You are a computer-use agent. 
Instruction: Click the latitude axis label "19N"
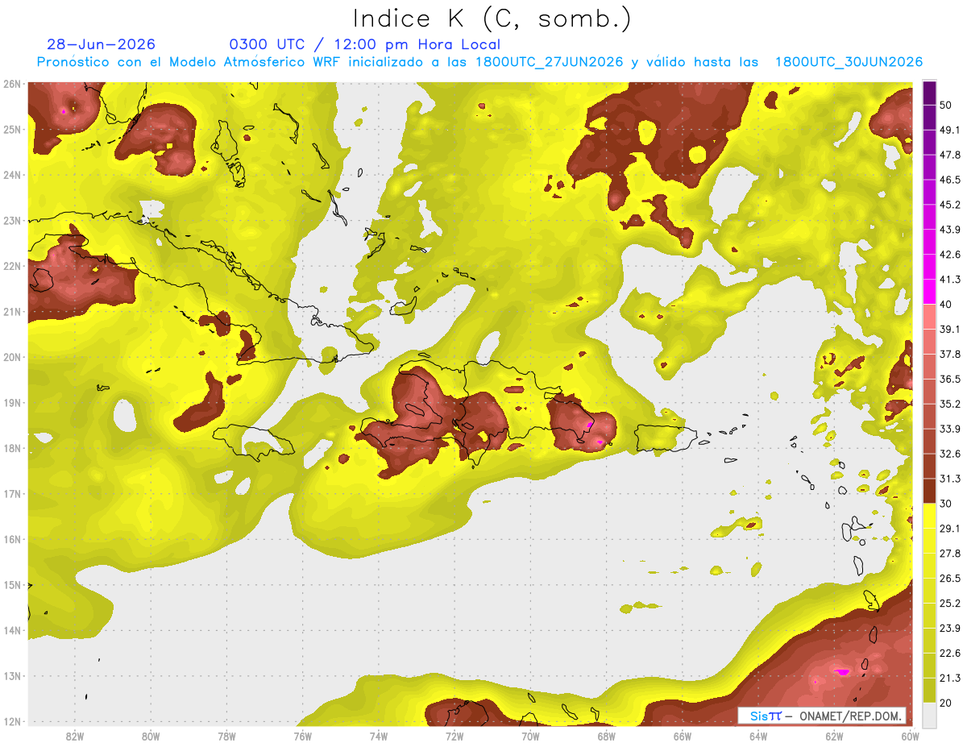click(x=12, y=403)
